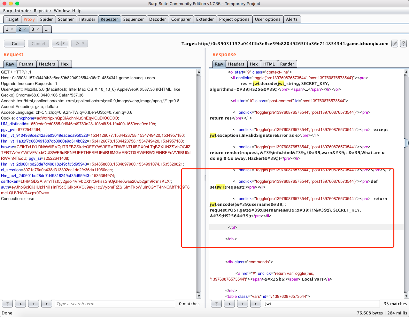Select the request Raw view tab
This screenshot has width=409, height=317.
(10, 64)
